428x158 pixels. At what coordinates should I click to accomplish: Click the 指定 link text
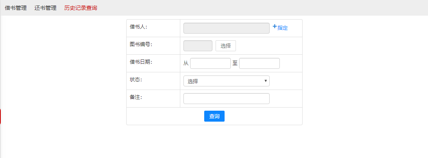pyautogui.click(x=283, y=28)
